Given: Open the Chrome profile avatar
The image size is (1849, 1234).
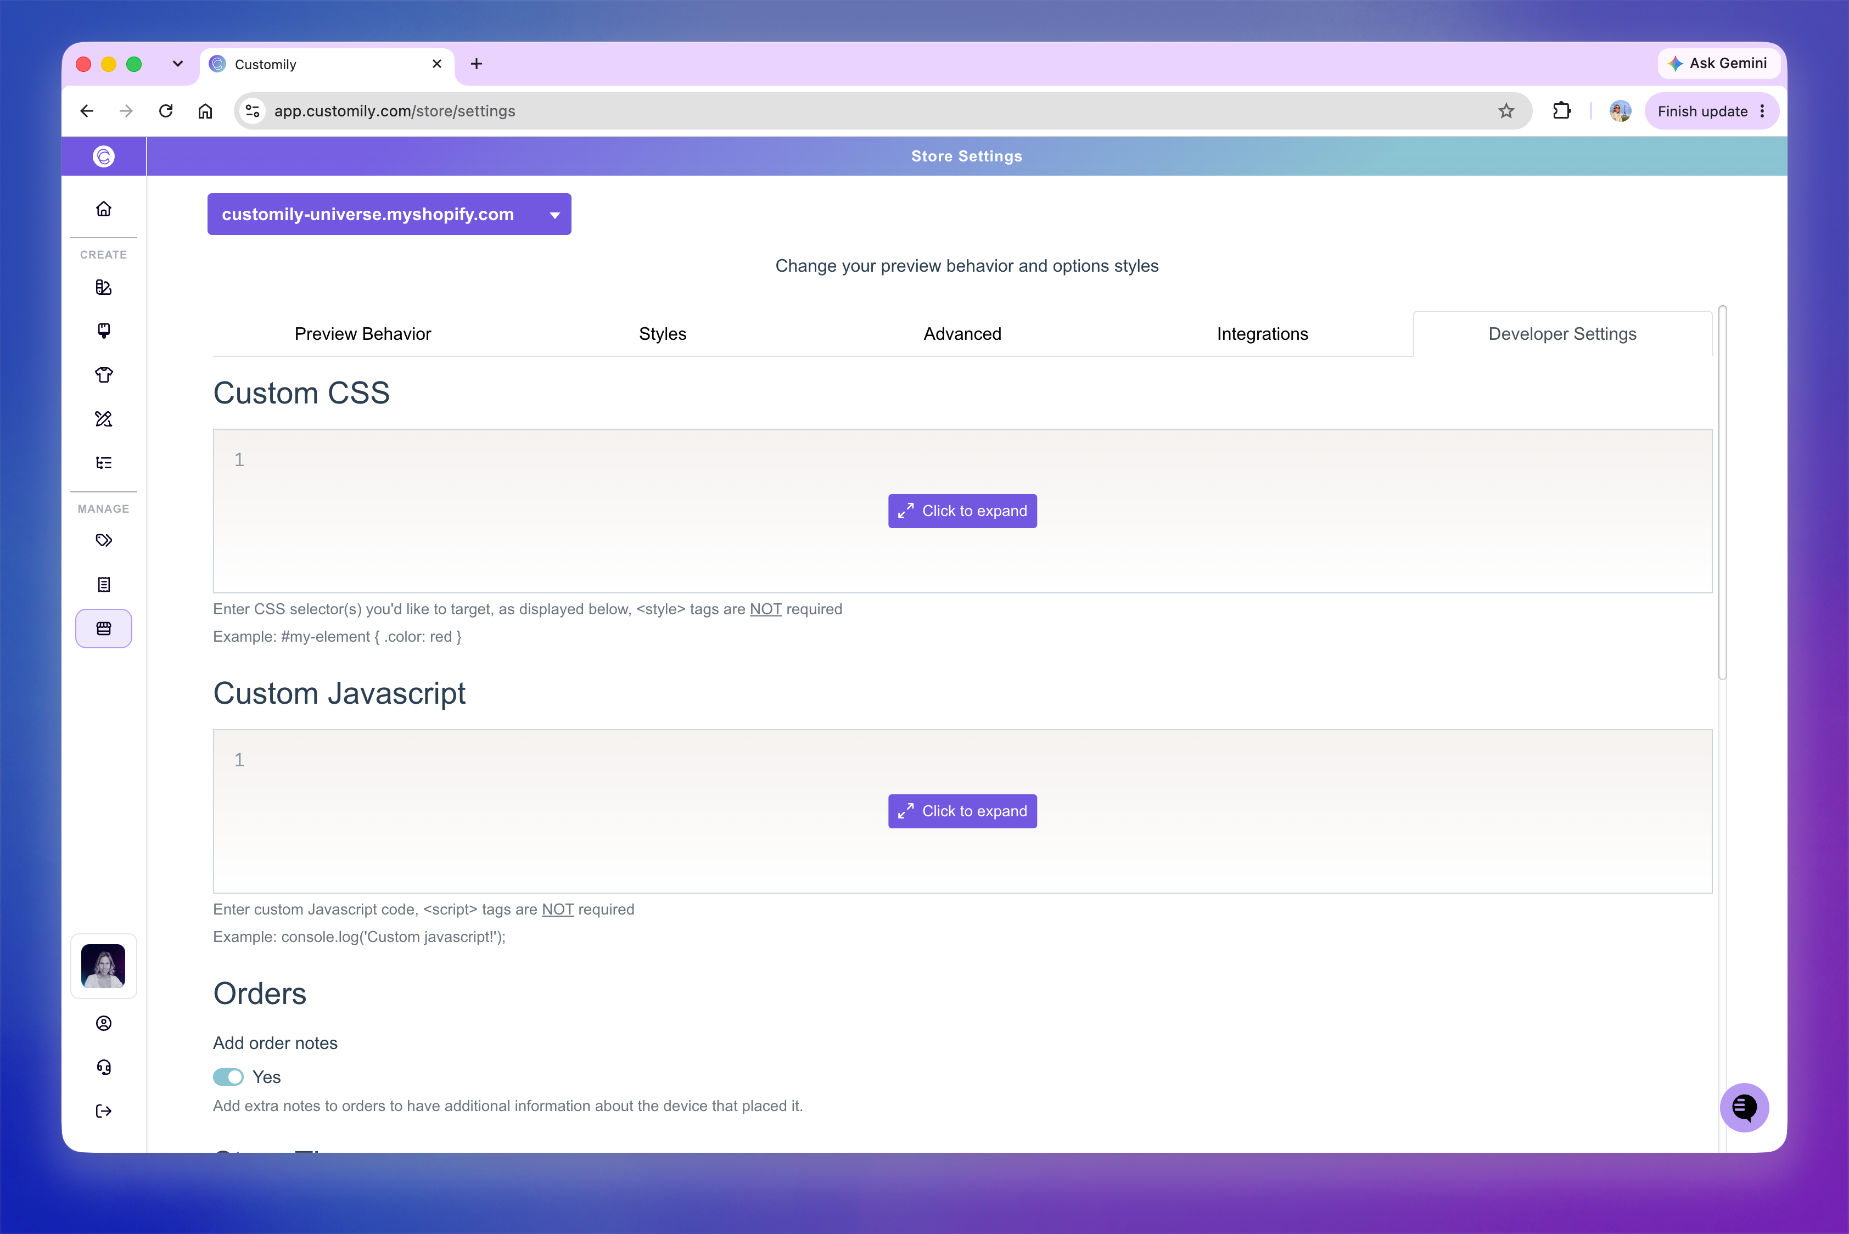Looking at the screenshot, I should [1620, 111].
